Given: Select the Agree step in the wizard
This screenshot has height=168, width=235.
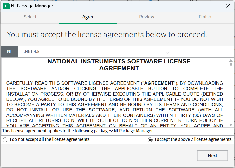Looking at the screenshot, I should click(88, 17).
